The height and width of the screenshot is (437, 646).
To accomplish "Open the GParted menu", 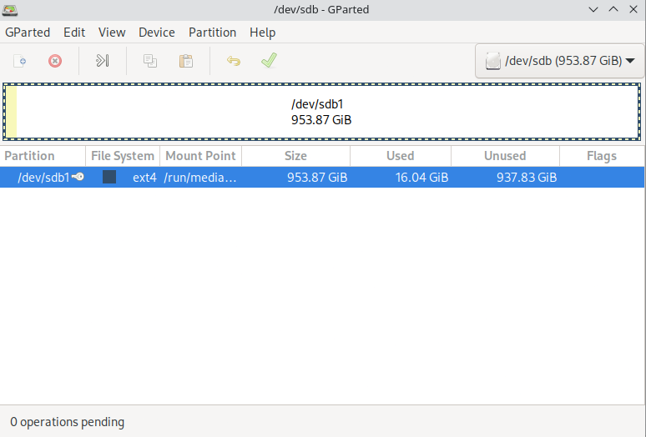I will click(x=28, y=32).
